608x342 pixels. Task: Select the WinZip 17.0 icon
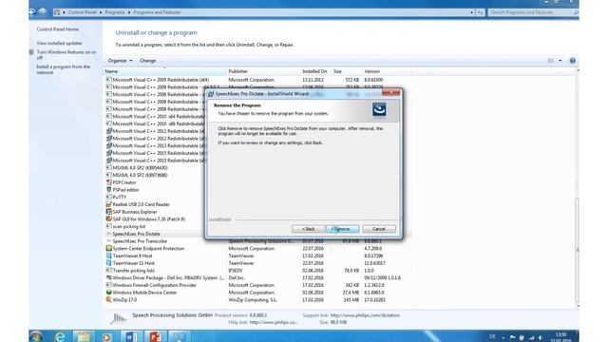tap(109, 300)
